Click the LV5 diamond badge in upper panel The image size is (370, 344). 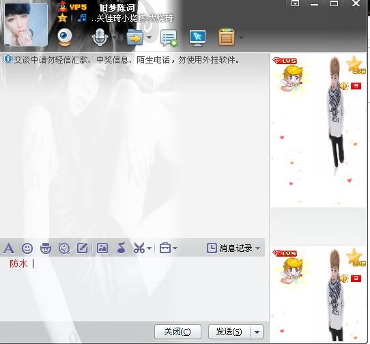285,61
